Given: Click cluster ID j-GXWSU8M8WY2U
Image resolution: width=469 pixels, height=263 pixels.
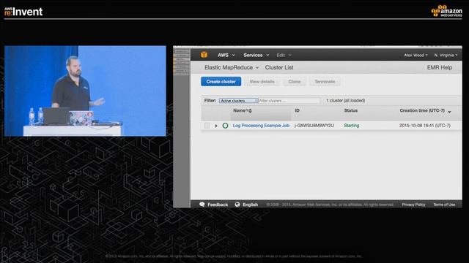Looking at the screenshot, I should tap(314, 126).
